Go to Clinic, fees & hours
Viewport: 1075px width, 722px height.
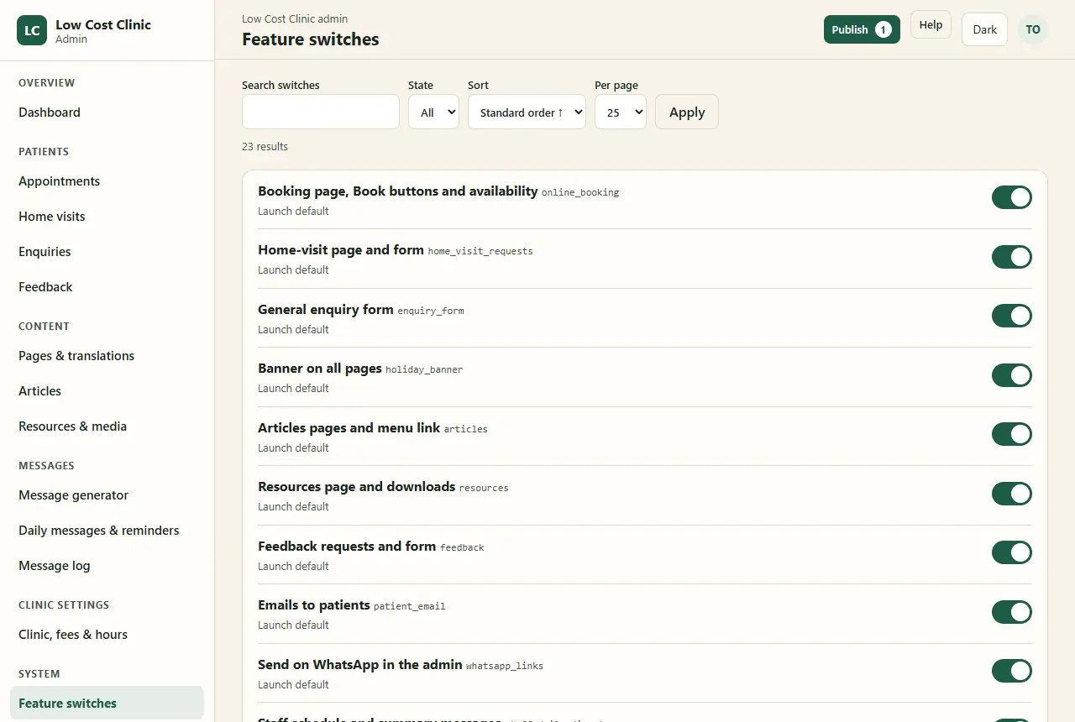point(107,635)
